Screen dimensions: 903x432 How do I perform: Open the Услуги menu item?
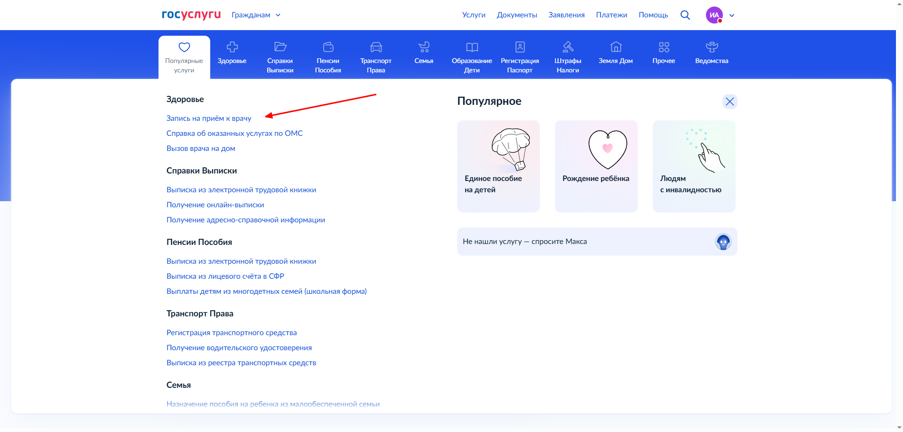(474, 15)
